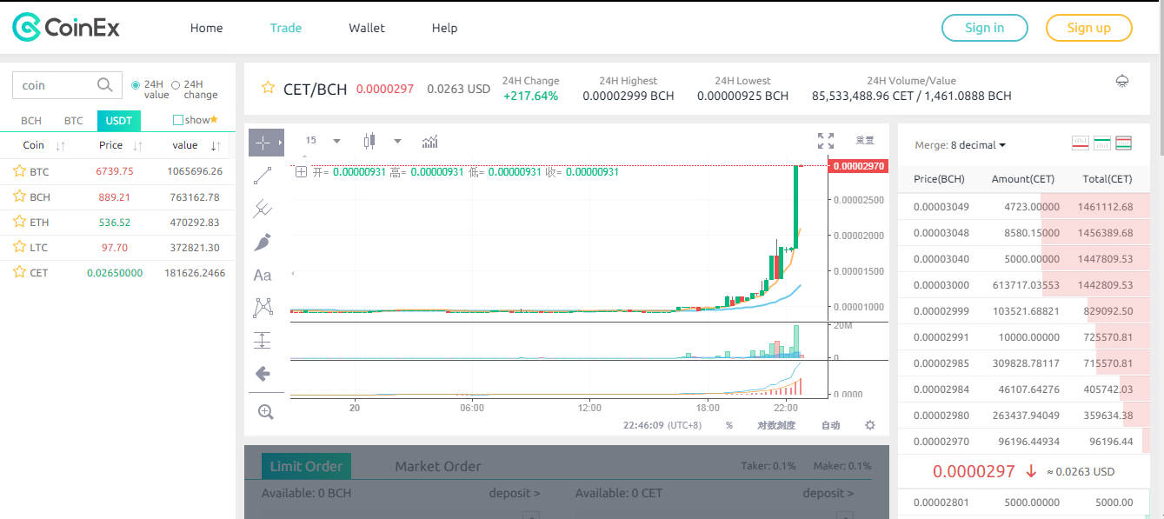This screenshot has height=519, width=1164.
Task: Select the brush drawing tool
Action: pos(263,242)
